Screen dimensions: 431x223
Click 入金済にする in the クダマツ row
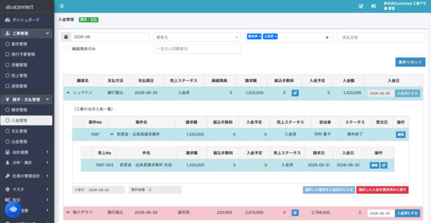(407, 213)
